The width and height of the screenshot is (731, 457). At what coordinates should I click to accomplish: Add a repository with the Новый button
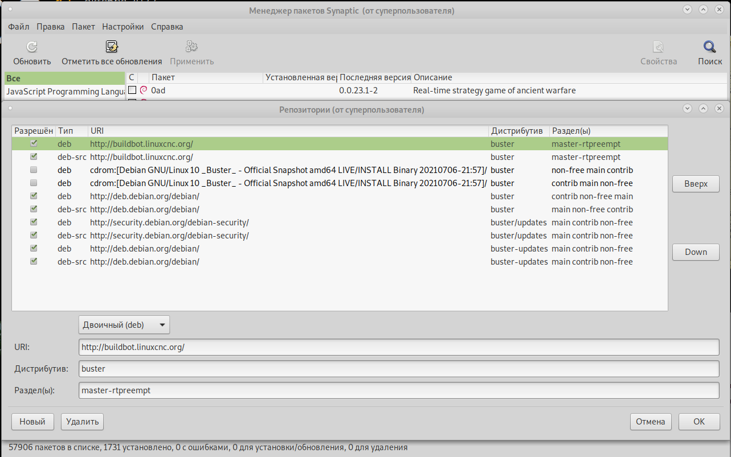[x=32, y=422]
